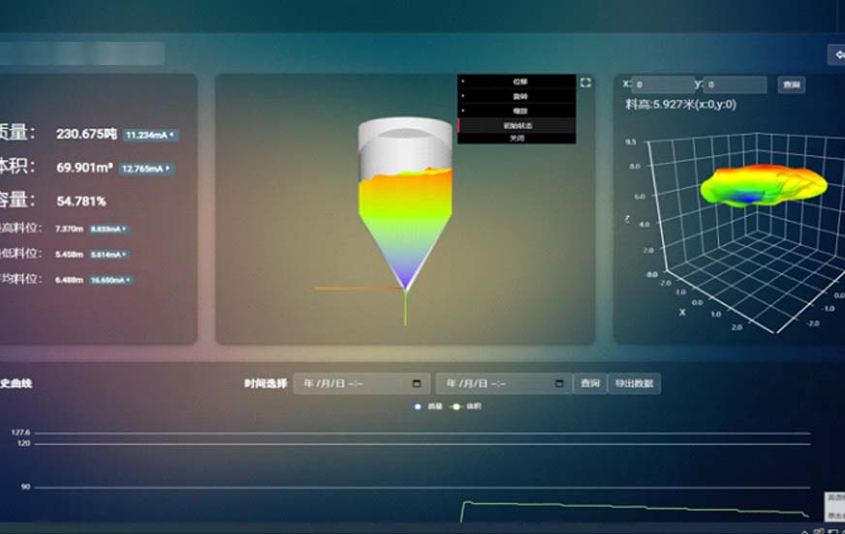The image size is (845, 534).
Task: Expand the 旋转 folder in the control panel
Action: pyautogui.click(x=516, y=97)
